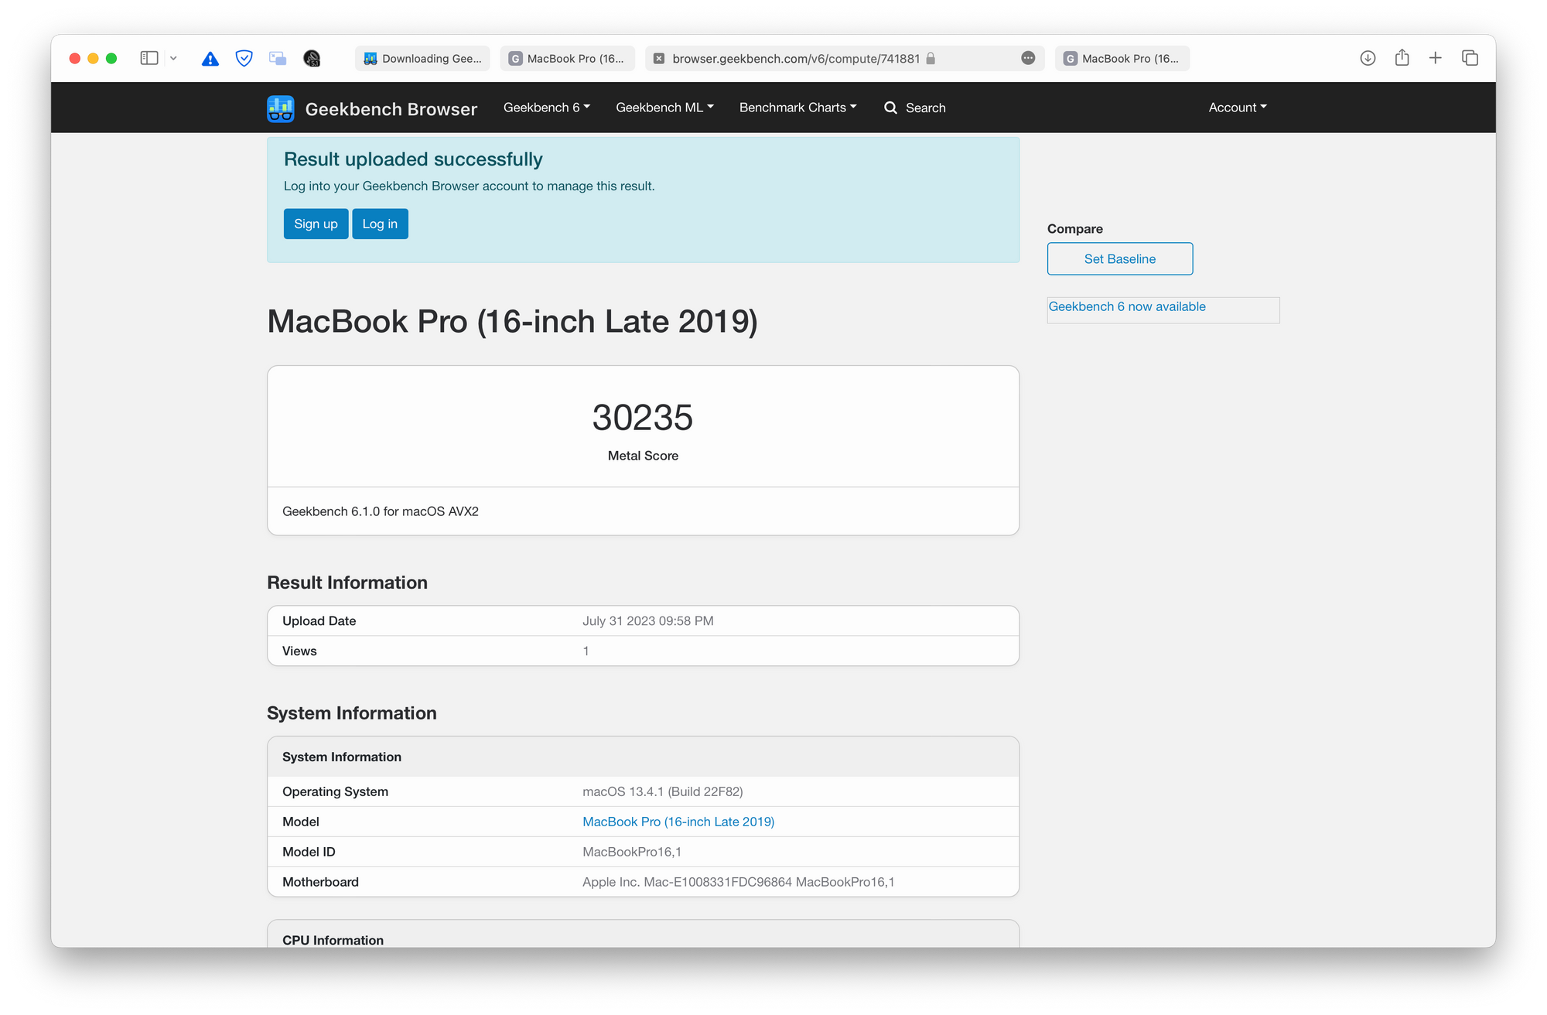The image size is (1547, 1015).
Task: Click the Set Baseline button
Action: pos(1119,259)
